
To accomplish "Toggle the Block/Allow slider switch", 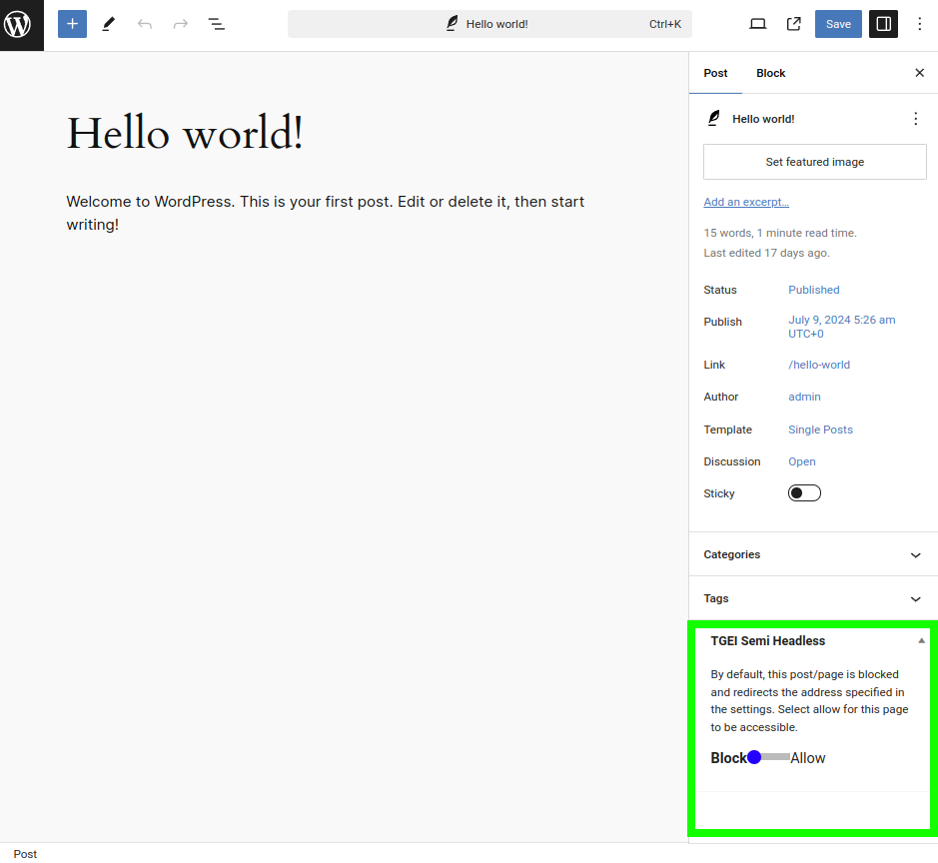I will pos(768,757).
